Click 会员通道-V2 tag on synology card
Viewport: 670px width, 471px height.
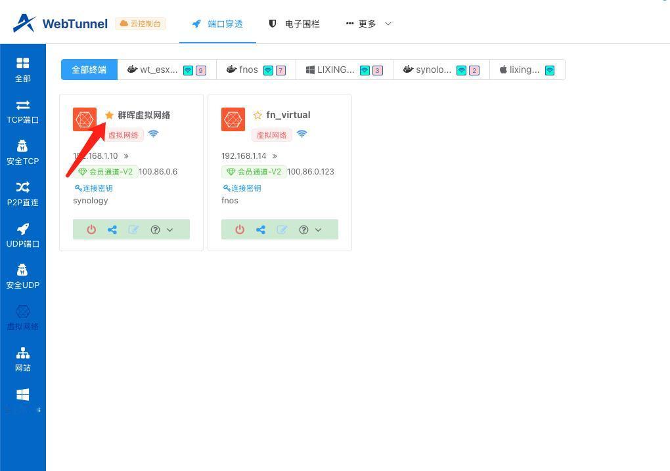coord(106,172)
